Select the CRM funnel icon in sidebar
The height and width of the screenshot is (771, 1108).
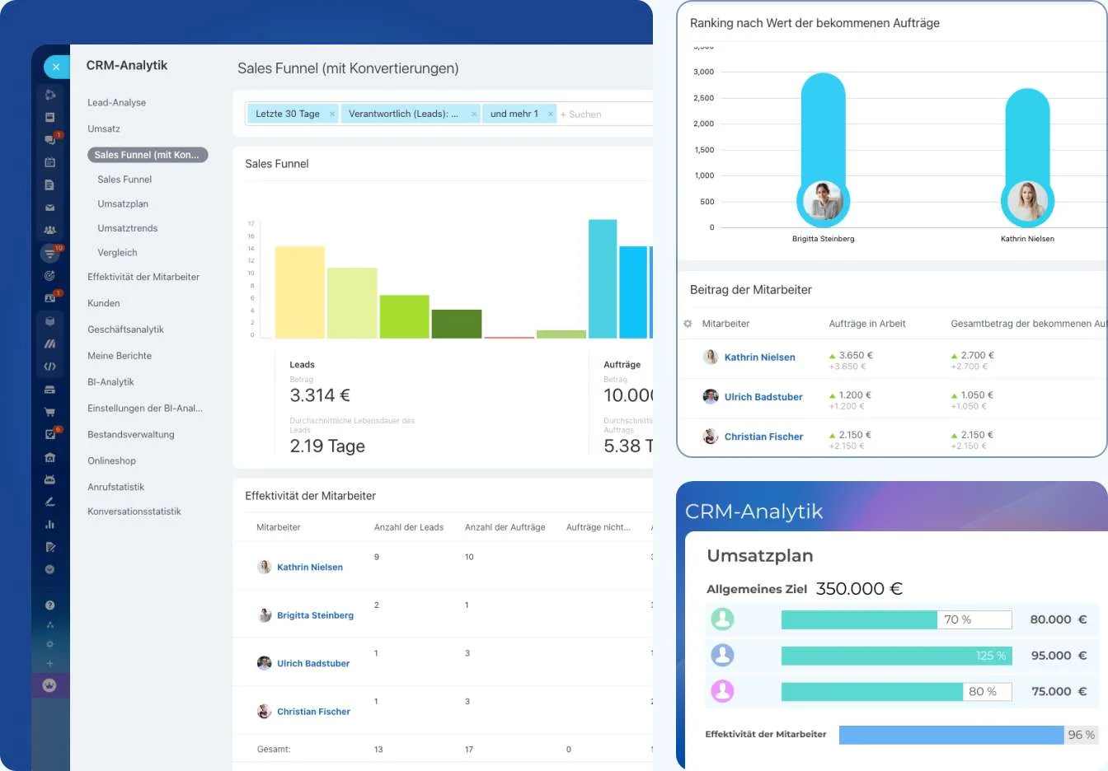(x=49, y=254)
